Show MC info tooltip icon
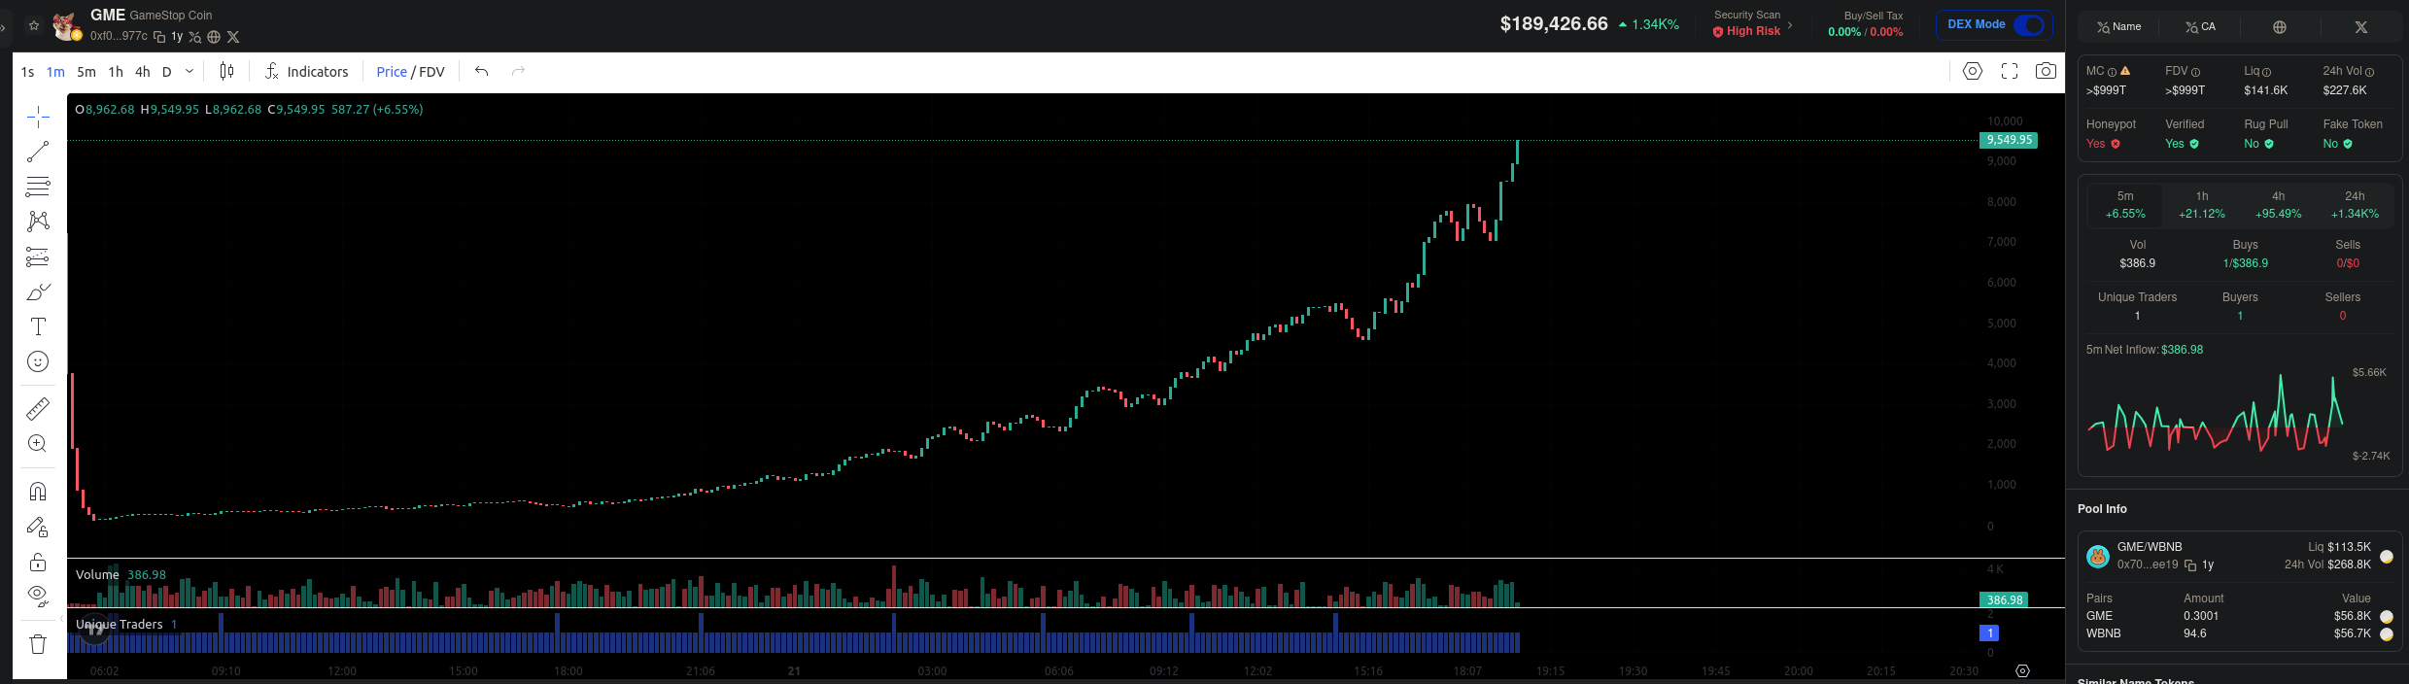The height and width of the screenshot is (684, 2409). click(x=2112, y=72)
